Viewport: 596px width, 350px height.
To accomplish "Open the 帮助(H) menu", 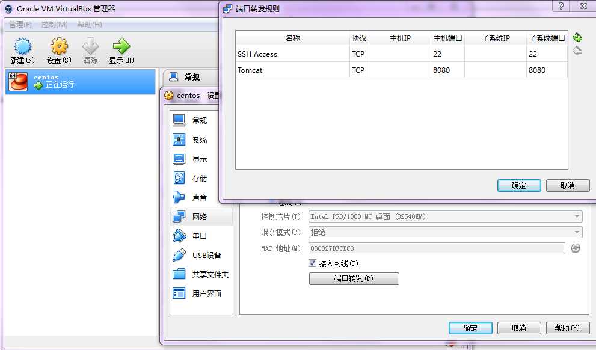I will (90, 25).
